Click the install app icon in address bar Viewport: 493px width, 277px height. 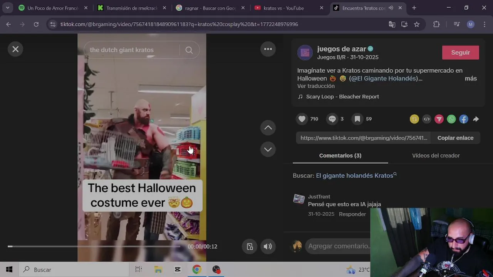pos(404,24)
